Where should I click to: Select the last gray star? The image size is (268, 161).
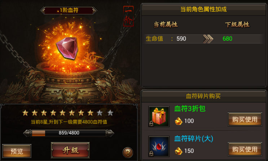[x=110, y=113]
